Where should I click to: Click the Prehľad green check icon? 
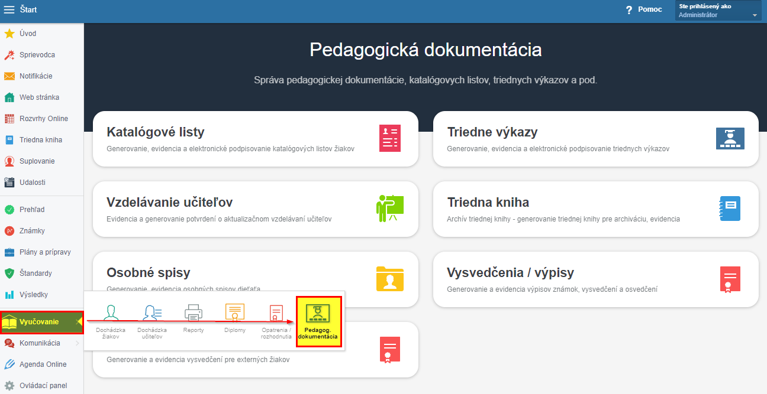(x=9, y=210)
